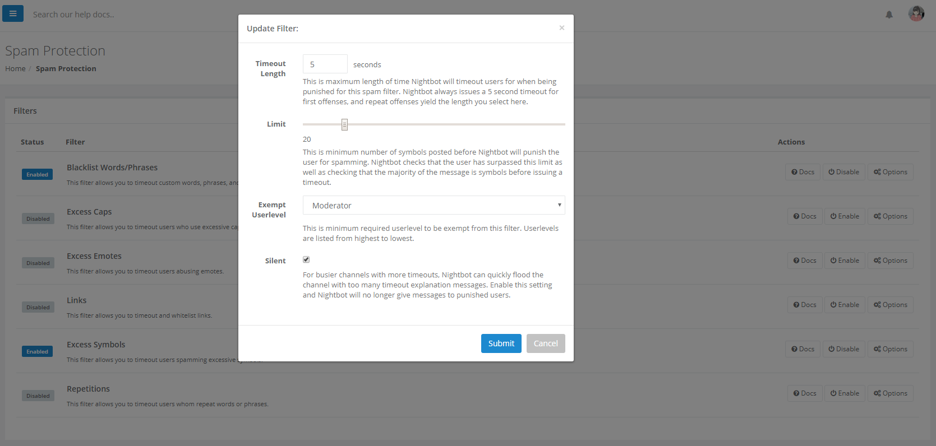Click the Disabled badge for Links
The height and width of the screenshot is (446, 936).
coord(38,307)
